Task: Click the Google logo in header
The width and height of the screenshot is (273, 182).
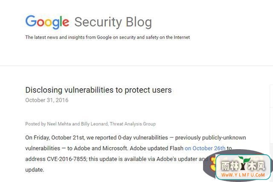Action: (x=47, y=22)
